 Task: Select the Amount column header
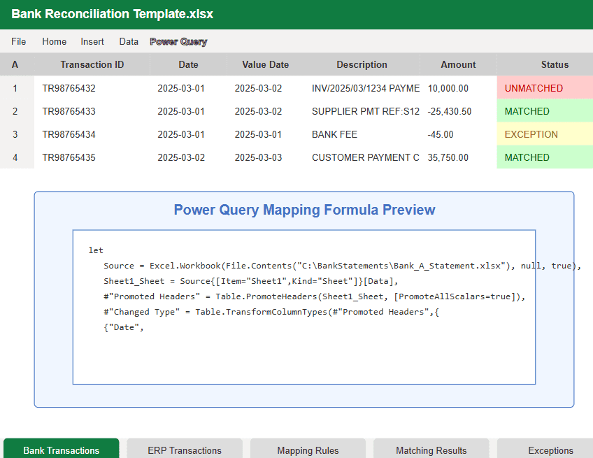pyautogui.click(x=458, y=64)
